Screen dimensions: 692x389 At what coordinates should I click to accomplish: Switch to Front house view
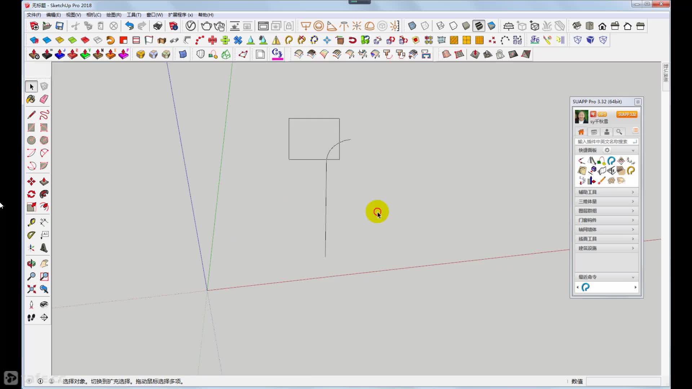602,26
